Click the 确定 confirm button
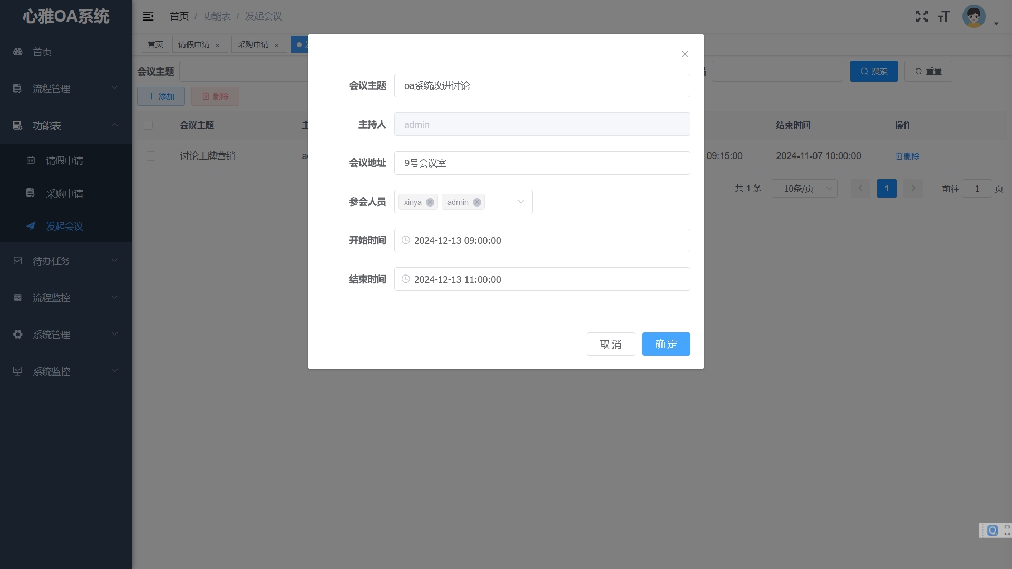1012x569 pixels. click(666, 344)
